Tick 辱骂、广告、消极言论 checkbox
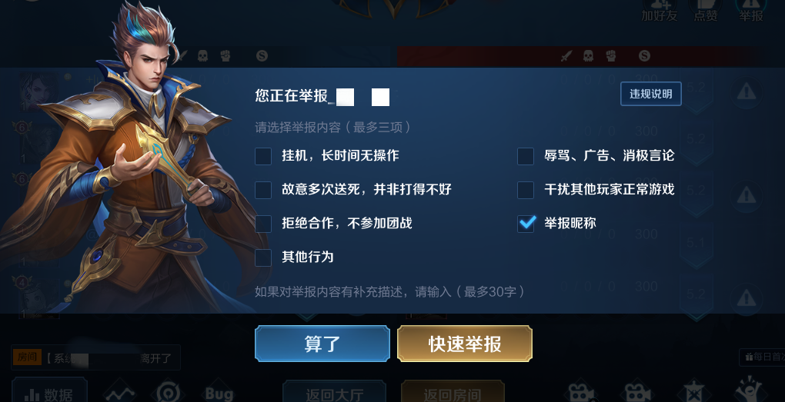The width and height of the screenshot is (785, 402). 526,156
